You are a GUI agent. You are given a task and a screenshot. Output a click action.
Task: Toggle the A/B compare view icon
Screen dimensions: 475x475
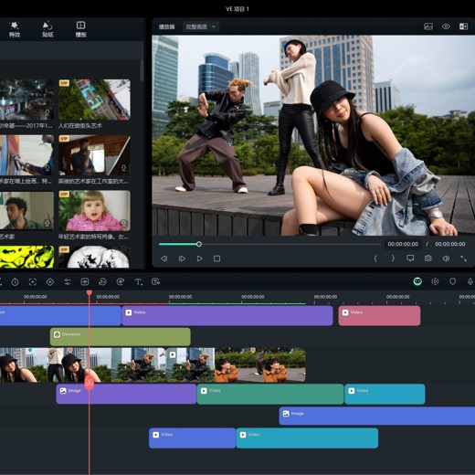coord(463,26)
